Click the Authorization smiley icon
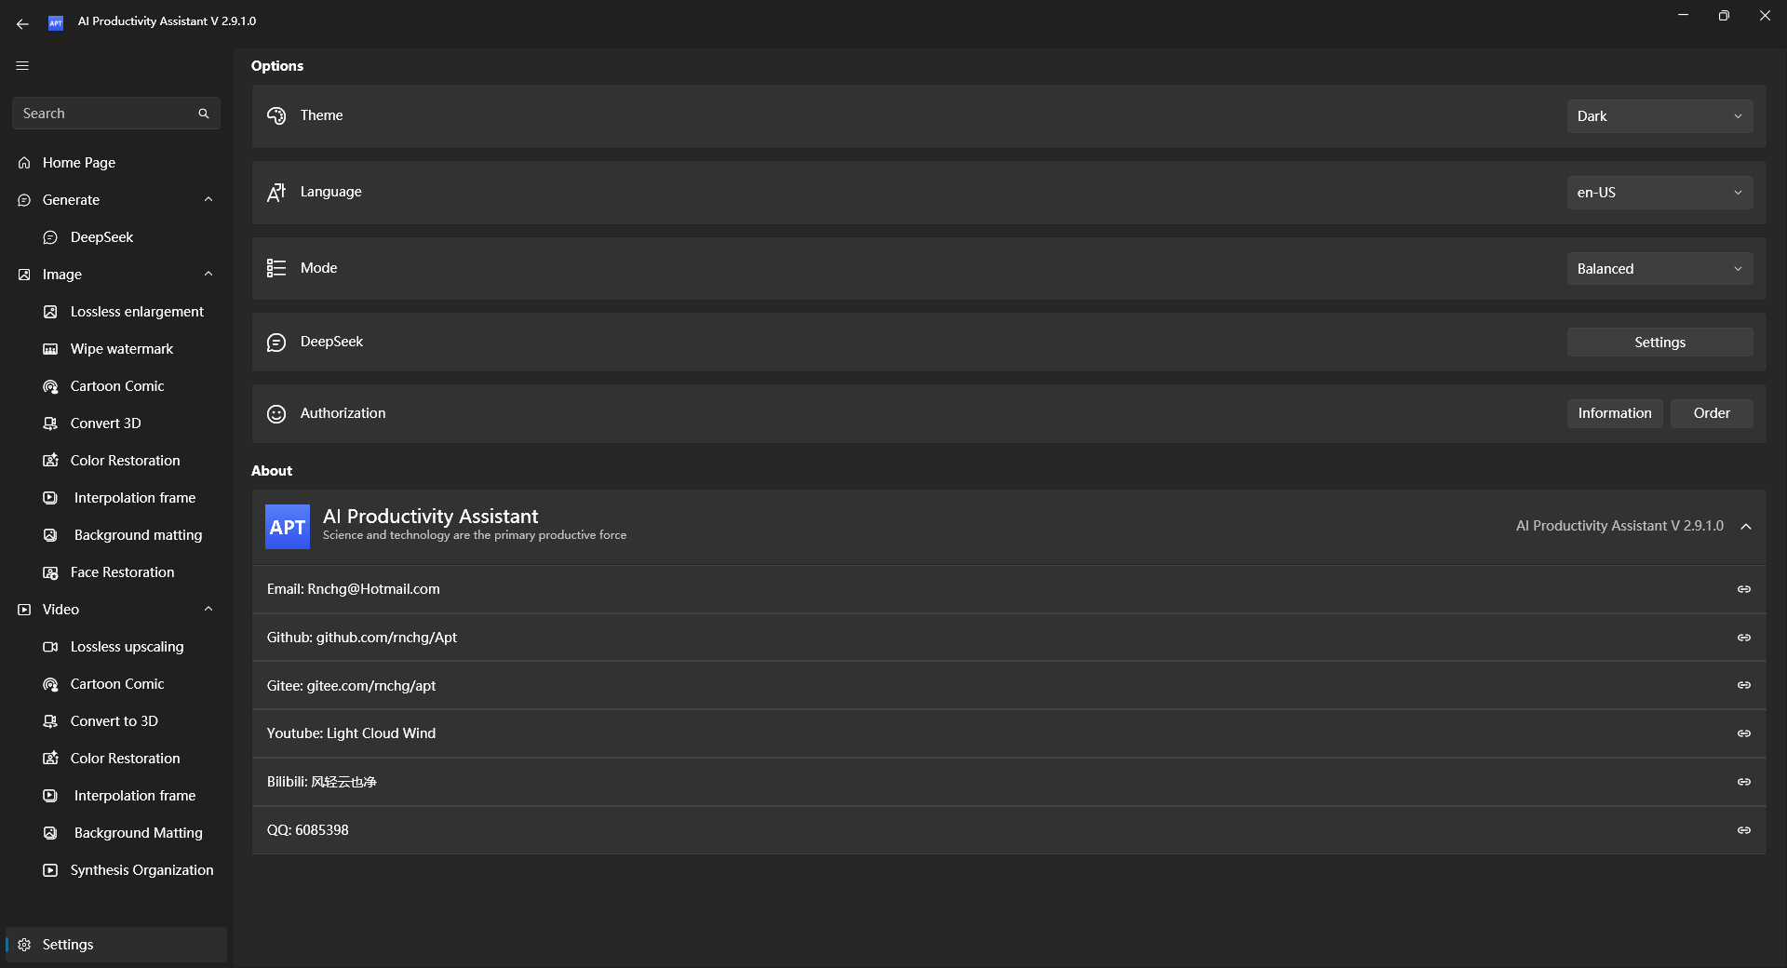 pos(276,414)
